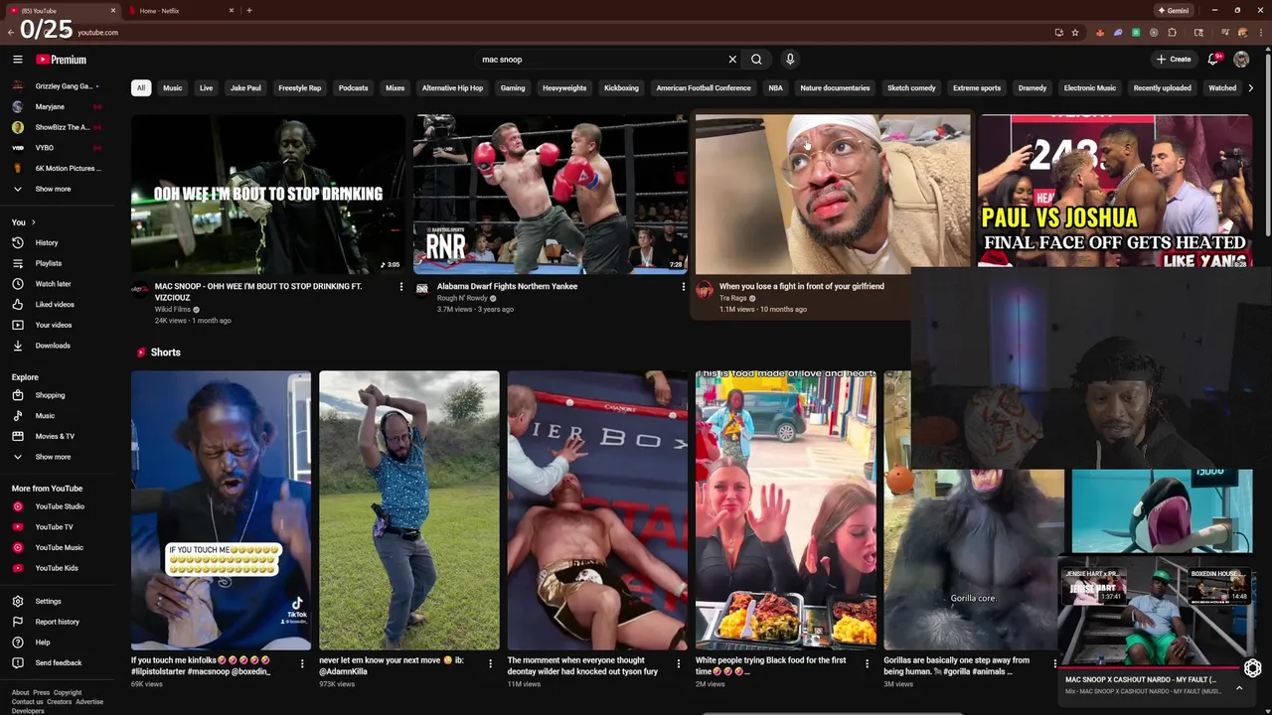Open the Wikid Films channel link
Viewport: 1272px width, 715px height.
[173, 309]
